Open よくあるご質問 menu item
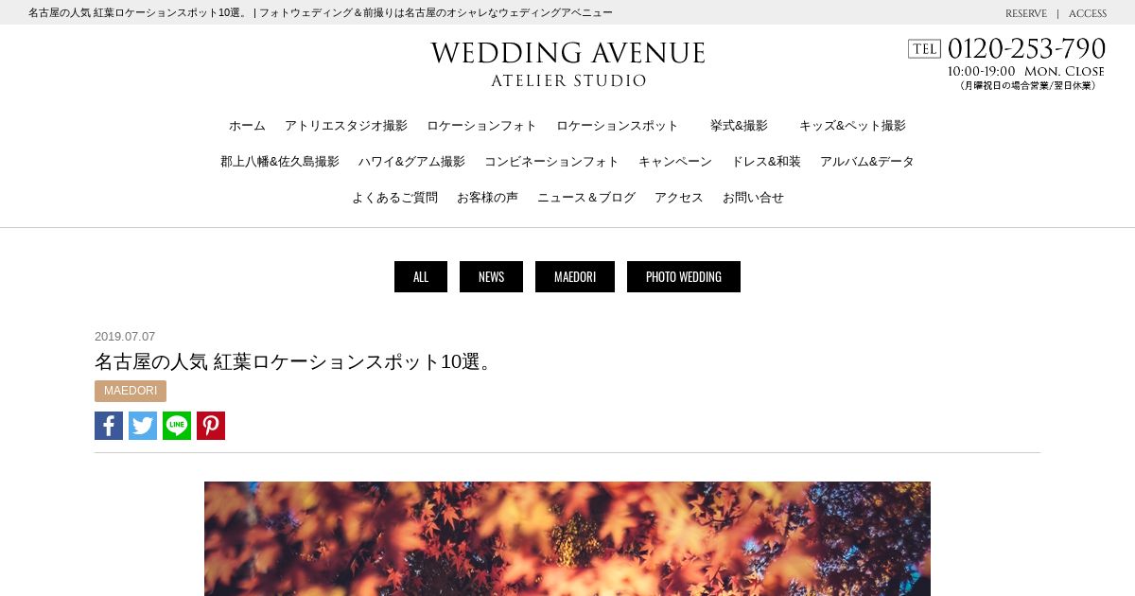The width and height of the screenshot is (1135, 596). [x=394, y=198]
